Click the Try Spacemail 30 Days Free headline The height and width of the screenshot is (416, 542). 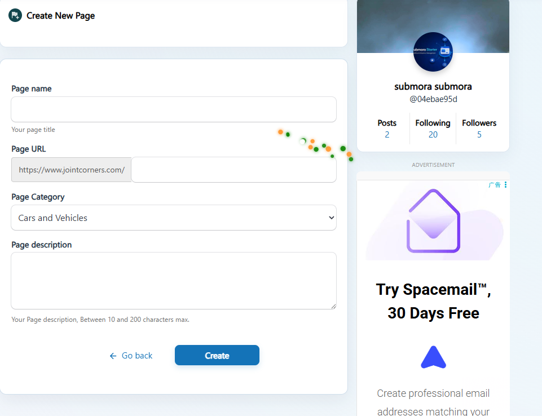tap(434, 301)
